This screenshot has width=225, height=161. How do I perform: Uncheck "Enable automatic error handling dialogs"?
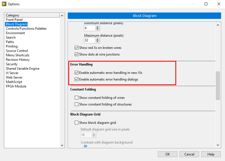coord(76,79)
